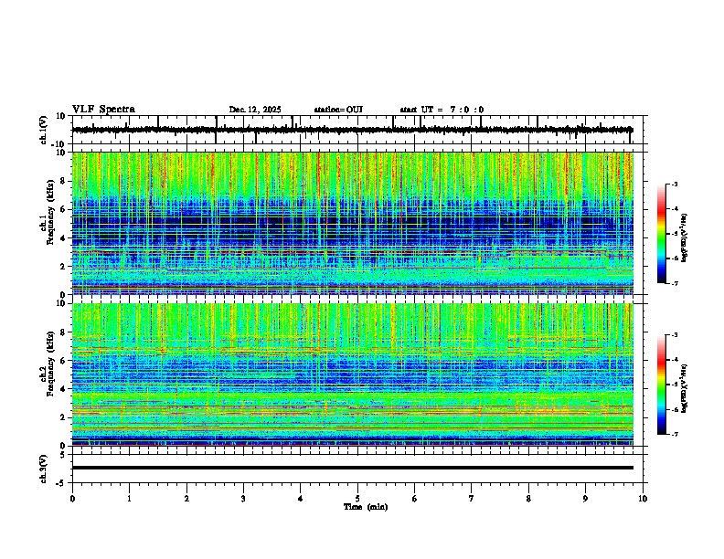
Task: Click the ch.1 voltage waveform trace
Action: 352,130
